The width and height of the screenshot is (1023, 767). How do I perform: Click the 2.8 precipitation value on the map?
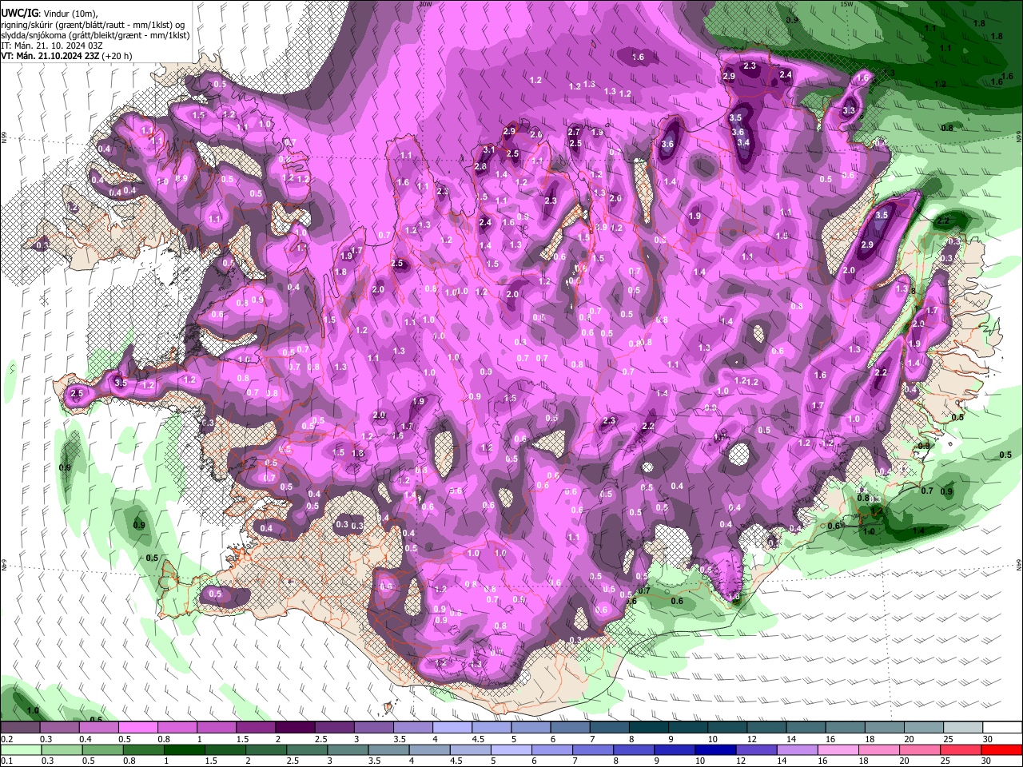point(480,166)
